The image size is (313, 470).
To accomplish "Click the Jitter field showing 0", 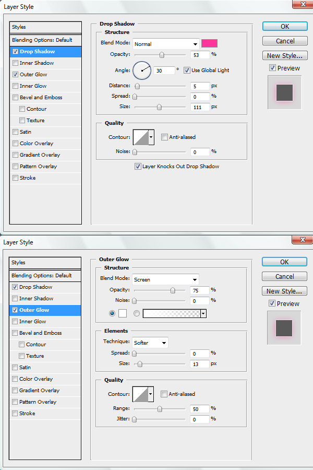I will (x=199, y=419).
